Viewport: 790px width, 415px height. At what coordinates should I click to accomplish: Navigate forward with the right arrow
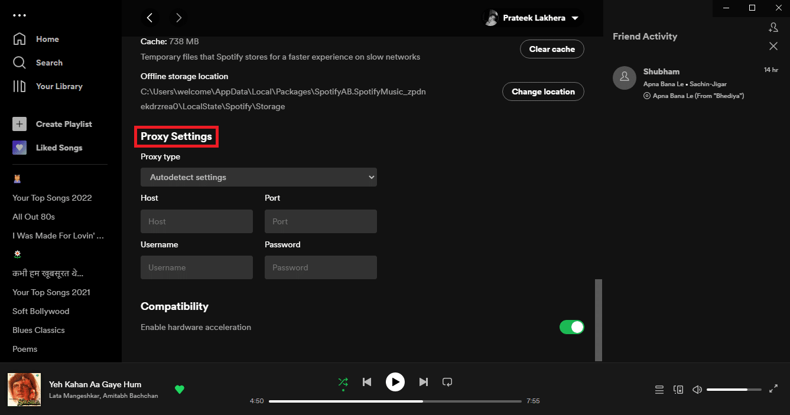tap(179, 18)
